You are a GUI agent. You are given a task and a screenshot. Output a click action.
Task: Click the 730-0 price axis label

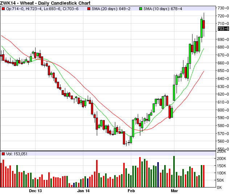coord(223,8)
